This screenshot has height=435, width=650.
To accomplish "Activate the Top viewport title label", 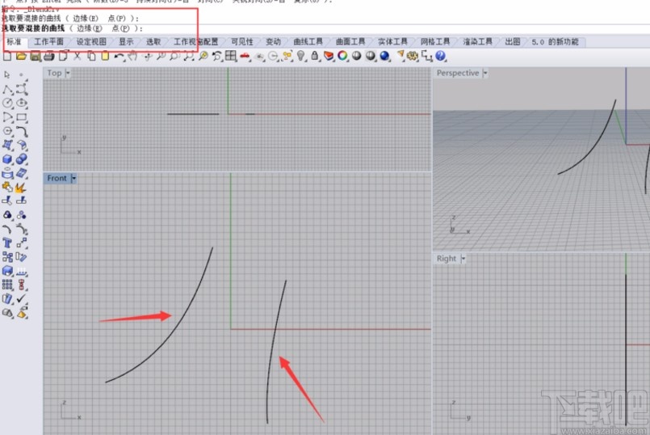I will click(54, 73).
